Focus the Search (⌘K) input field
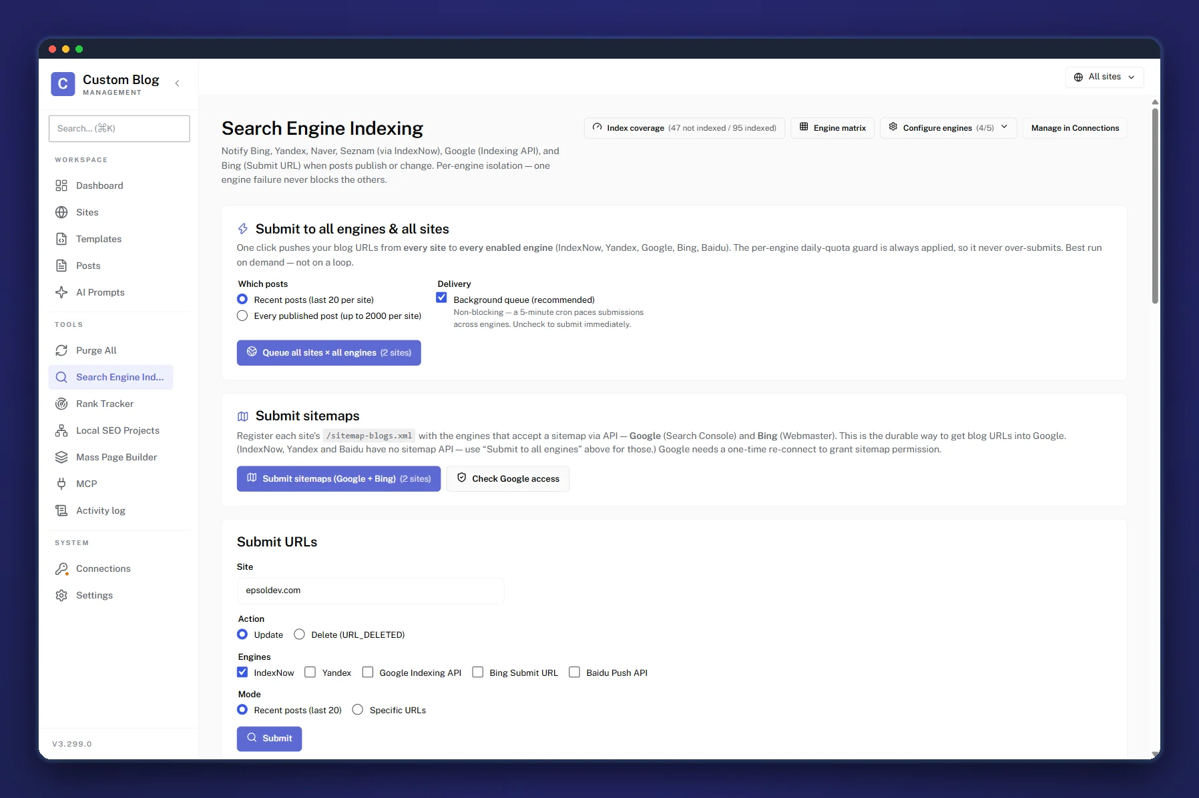Image resolution: width=1199 pixels, height=798 pixels. pos(119,128)
